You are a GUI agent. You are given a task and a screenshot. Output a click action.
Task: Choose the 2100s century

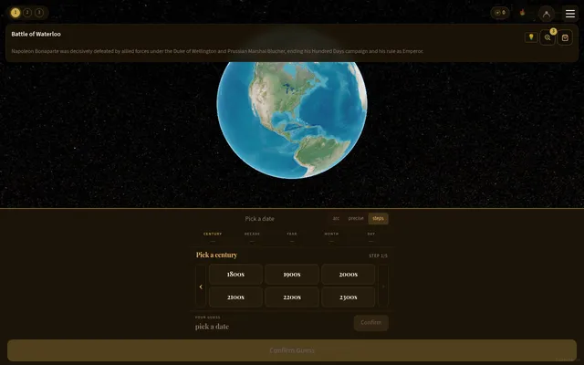pos(235,297)
